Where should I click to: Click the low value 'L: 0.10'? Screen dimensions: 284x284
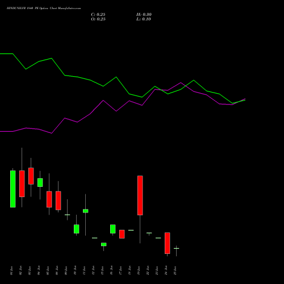tap(144, 19)
